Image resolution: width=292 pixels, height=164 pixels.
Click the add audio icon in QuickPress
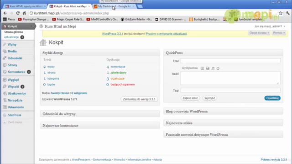(213, 68)
